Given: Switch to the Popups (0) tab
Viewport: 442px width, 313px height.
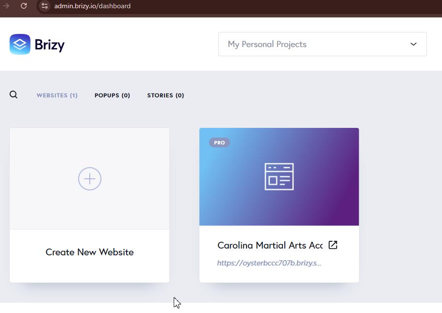Looking at the screenshot, I should point(112,95).
